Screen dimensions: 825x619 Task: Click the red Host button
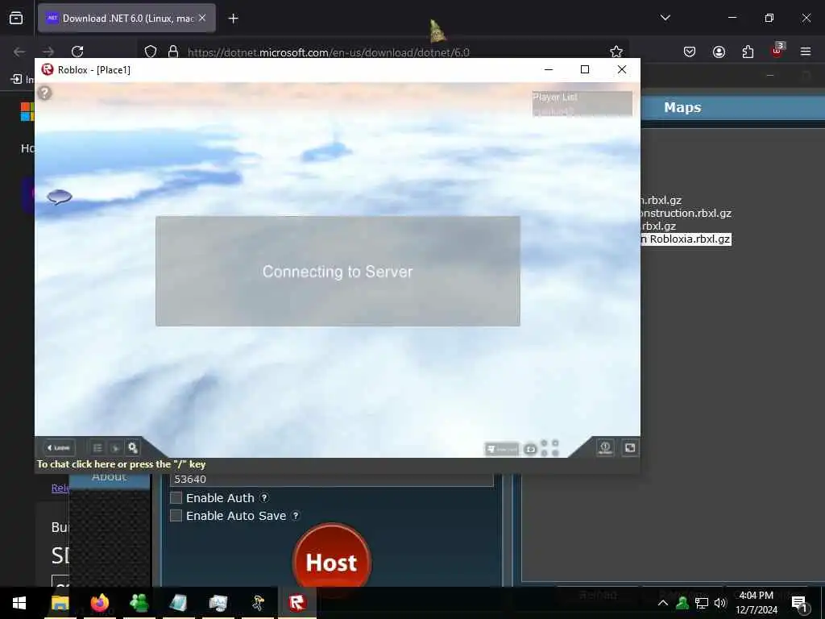click(332, 562)
